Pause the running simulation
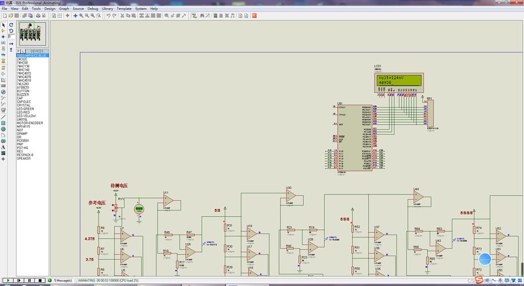Viewport: 524px width, 286px height. tap(30, 280)
